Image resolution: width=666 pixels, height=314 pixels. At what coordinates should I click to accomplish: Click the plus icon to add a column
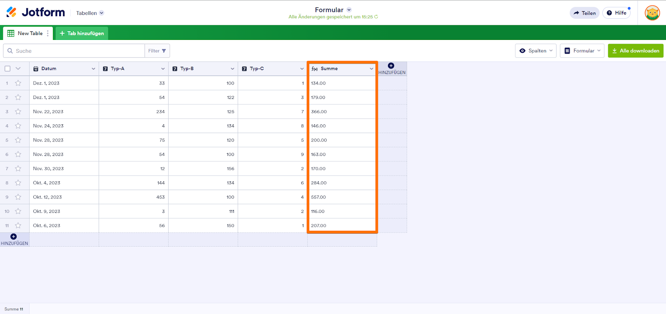[391, 66]
